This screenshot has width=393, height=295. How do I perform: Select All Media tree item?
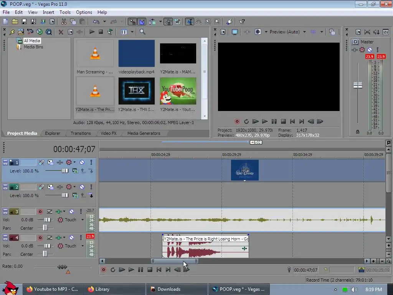click(x=32, y=41)
